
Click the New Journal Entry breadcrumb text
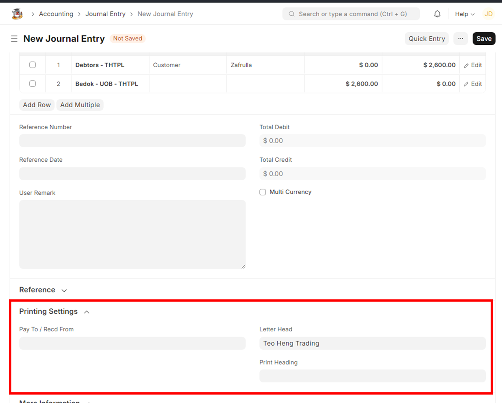pyautogui.click(x=165, y=14)
